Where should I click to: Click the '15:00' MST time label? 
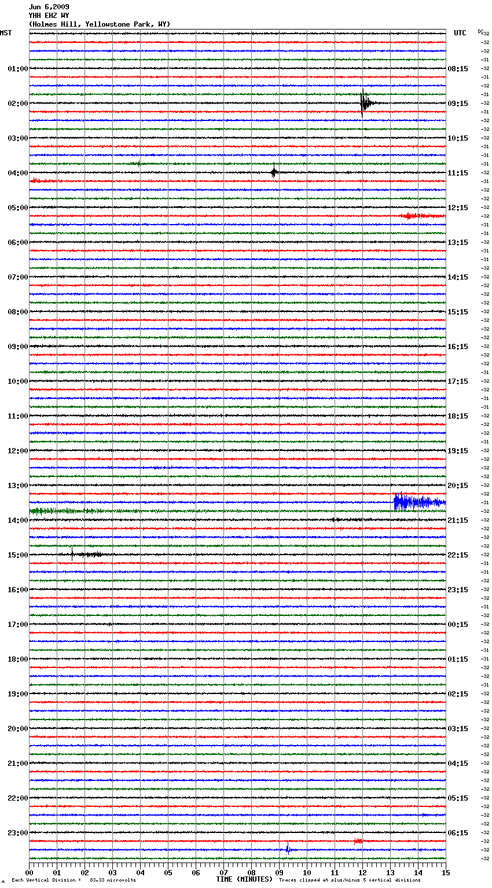[18, 555]
